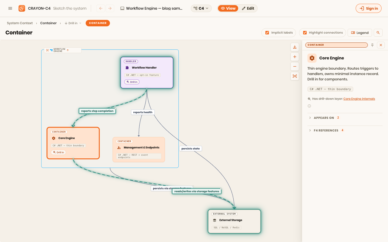
Task: Close the Core Engine details panel
Action: pyautogui.click(x=381, y=45)
